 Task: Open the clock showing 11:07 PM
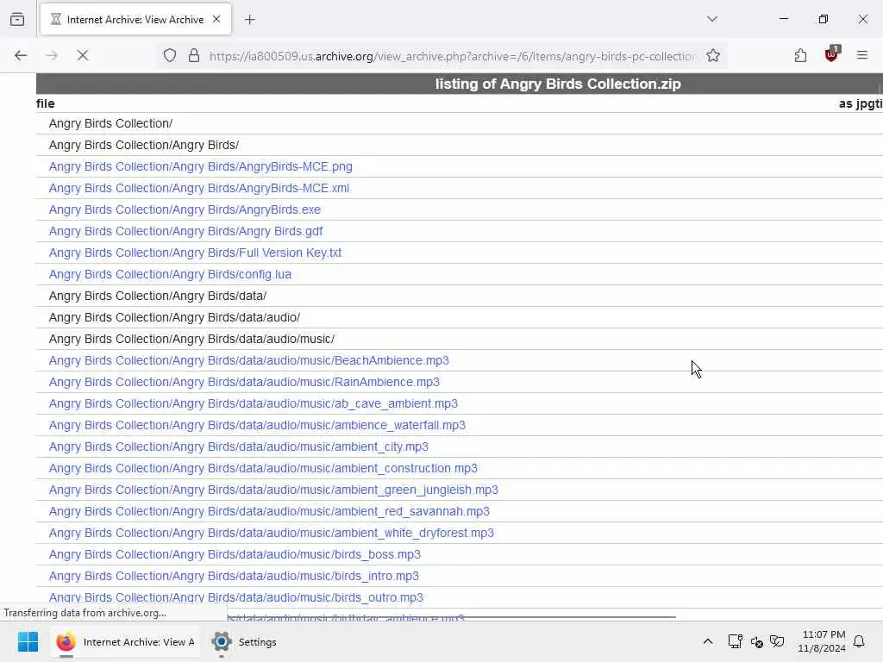(822, 641)
